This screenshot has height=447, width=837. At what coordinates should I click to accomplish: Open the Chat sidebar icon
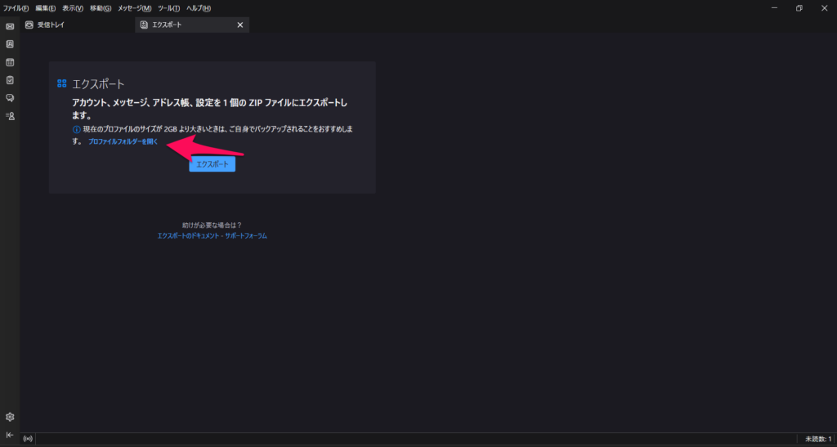coord(10,98)
